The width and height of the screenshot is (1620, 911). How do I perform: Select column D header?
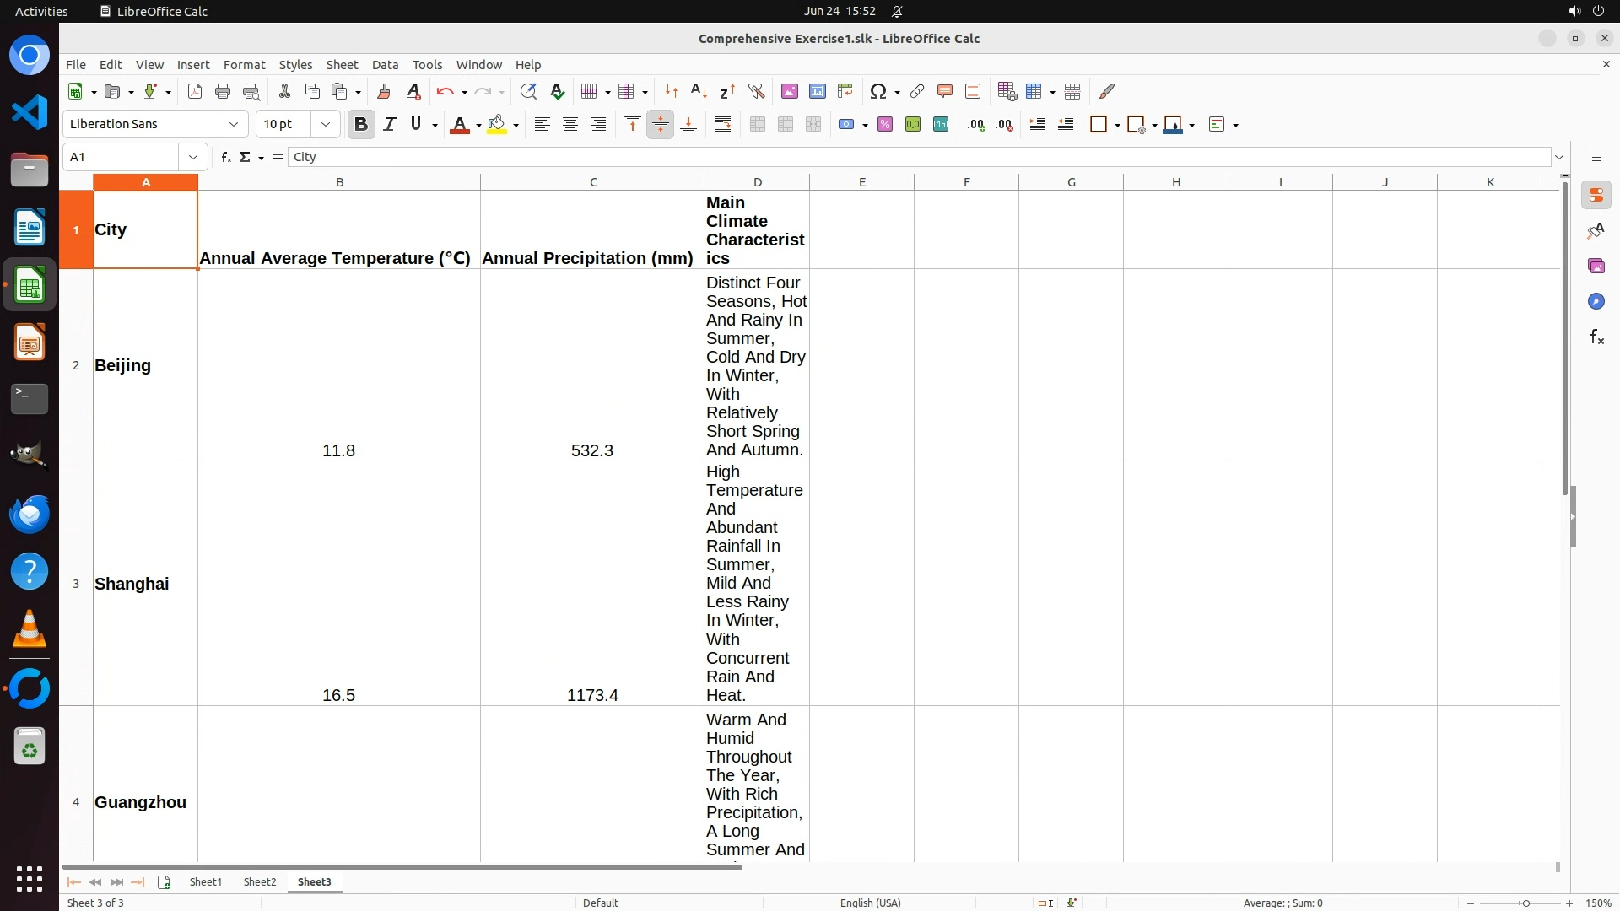757,182
